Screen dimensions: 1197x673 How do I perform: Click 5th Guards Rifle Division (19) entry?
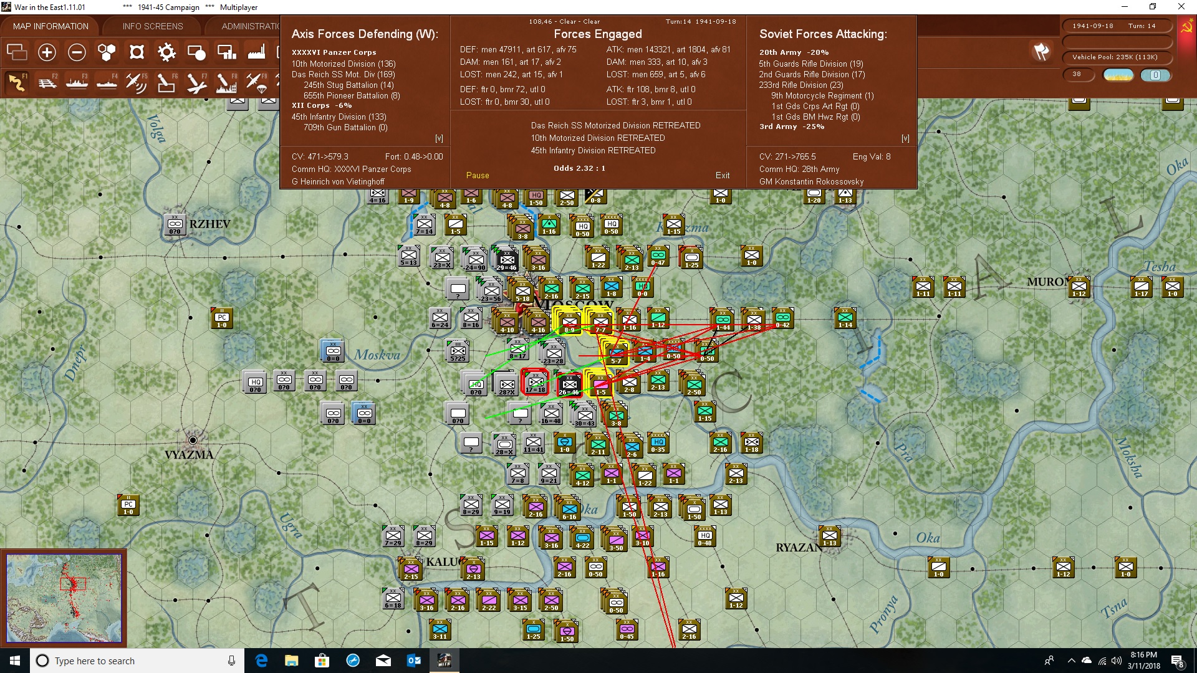811,64
